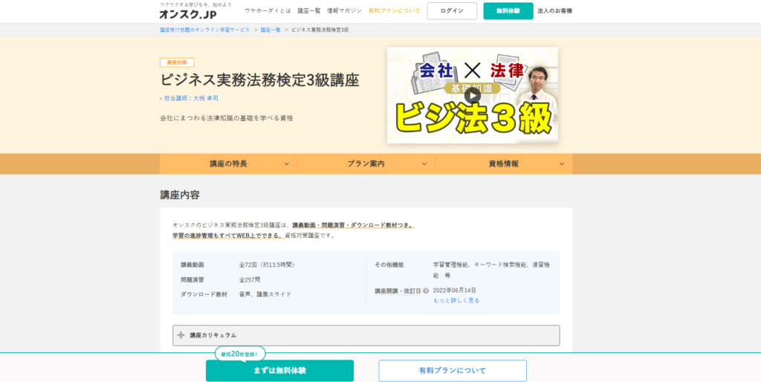Click the bottom 有料プランについて button
Viewport: 761px width, 382px height.
pos(453,371)
